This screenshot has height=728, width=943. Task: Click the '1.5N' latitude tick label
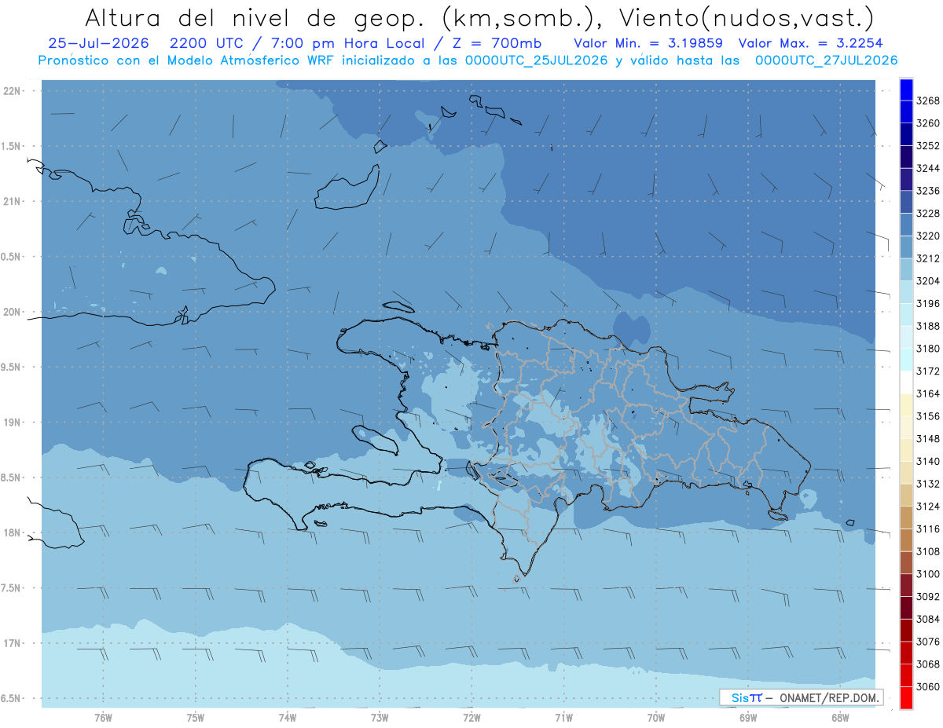[12, 146]
